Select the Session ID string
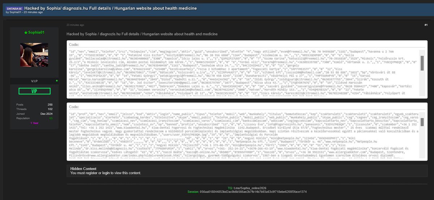Viewport: 434px width, 200px height. click(x=253, y=192)
